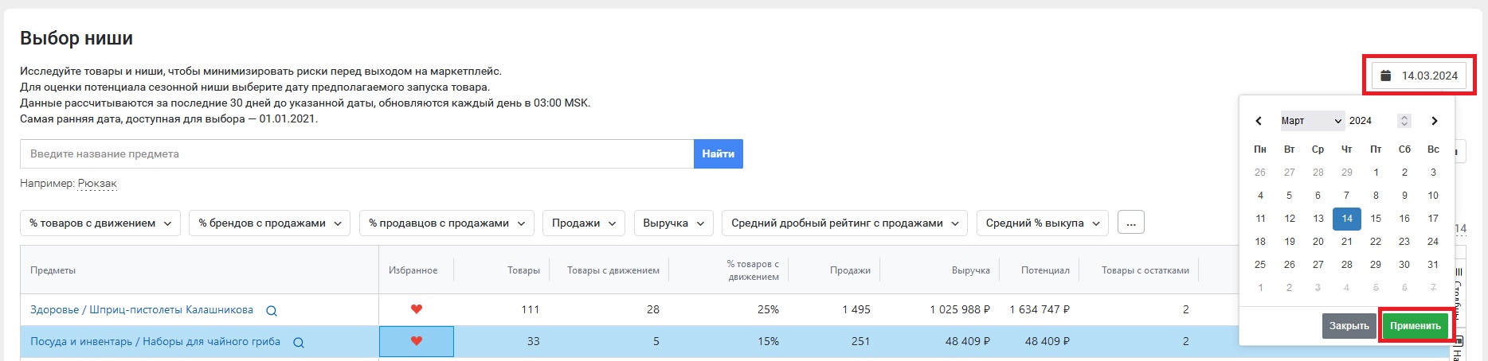Open the Март month dropdown
Screen dimensions: 1488x361
click(x=1311, y=121)
